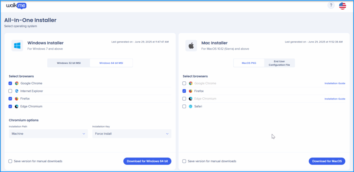Screen dimensions: 354x172
Task: Click the Mac Installer title text
Action: pos(214,43)
